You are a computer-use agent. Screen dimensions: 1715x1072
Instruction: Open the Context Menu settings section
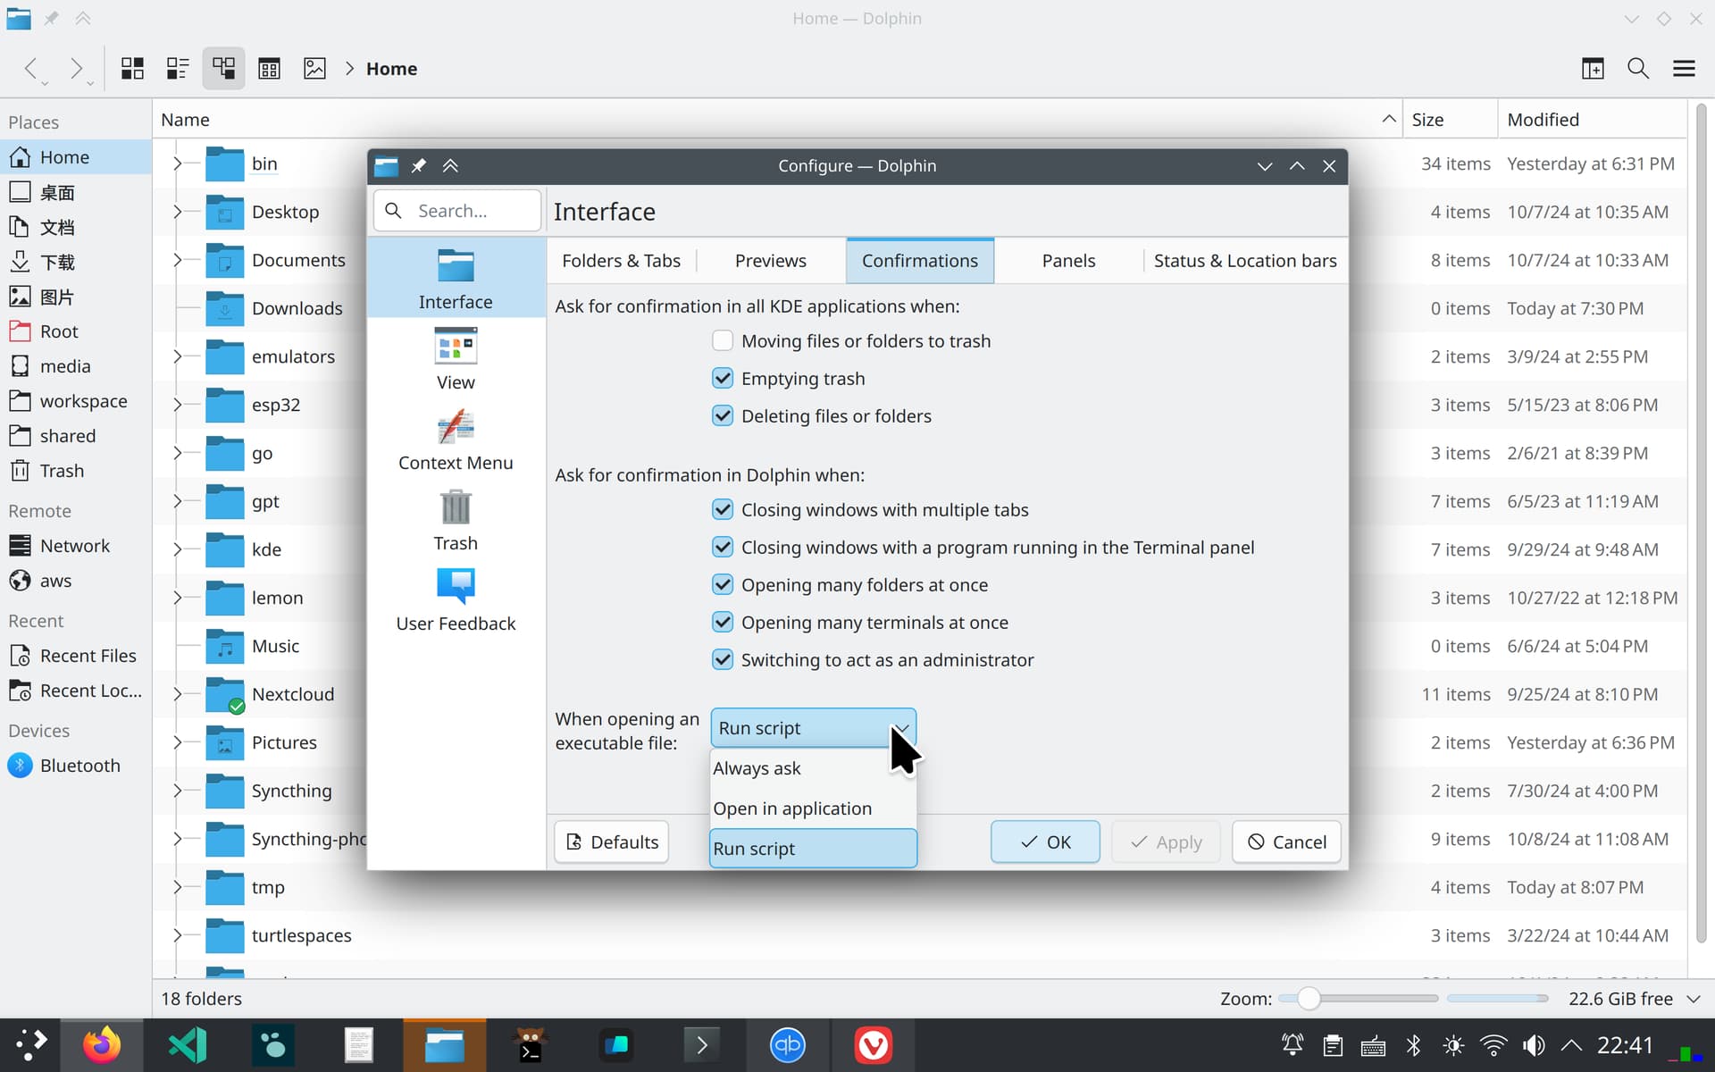pos(456,440)
